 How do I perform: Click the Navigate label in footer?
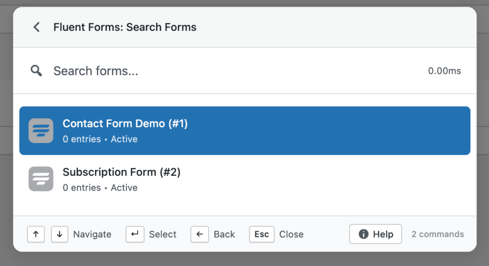(92, 235)
